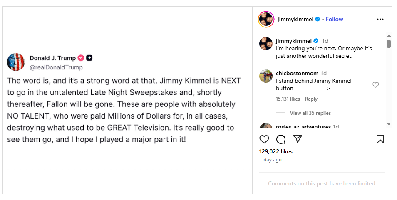The image size is (397, 200).
Task: Follow the jimmykimmel account
Action: click(x=334, y=19)
